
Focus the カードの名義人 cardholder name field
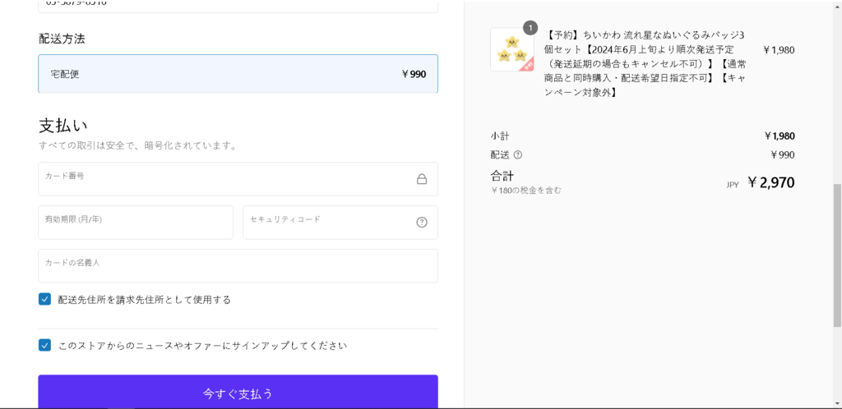tap(238, 266)
